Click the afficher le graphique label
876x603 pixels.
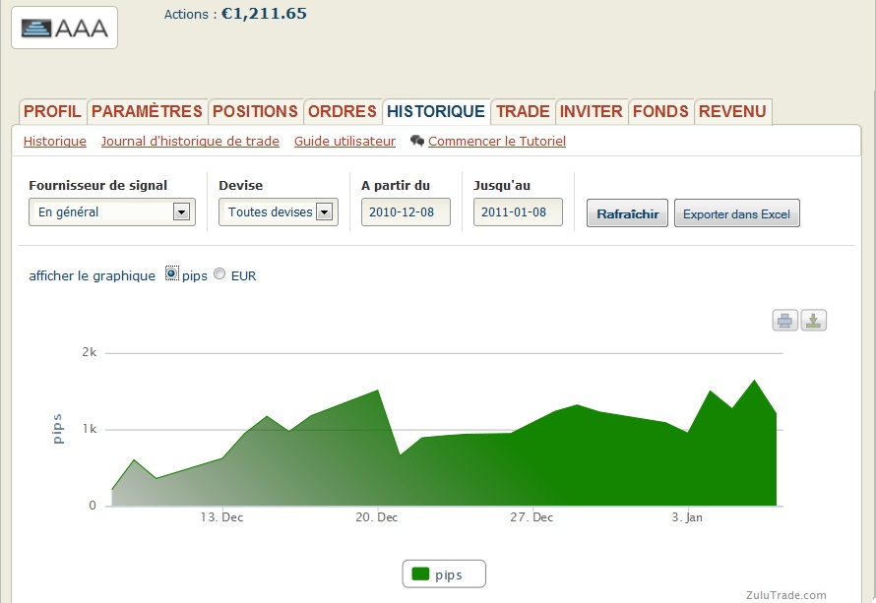tap(93, 275)
